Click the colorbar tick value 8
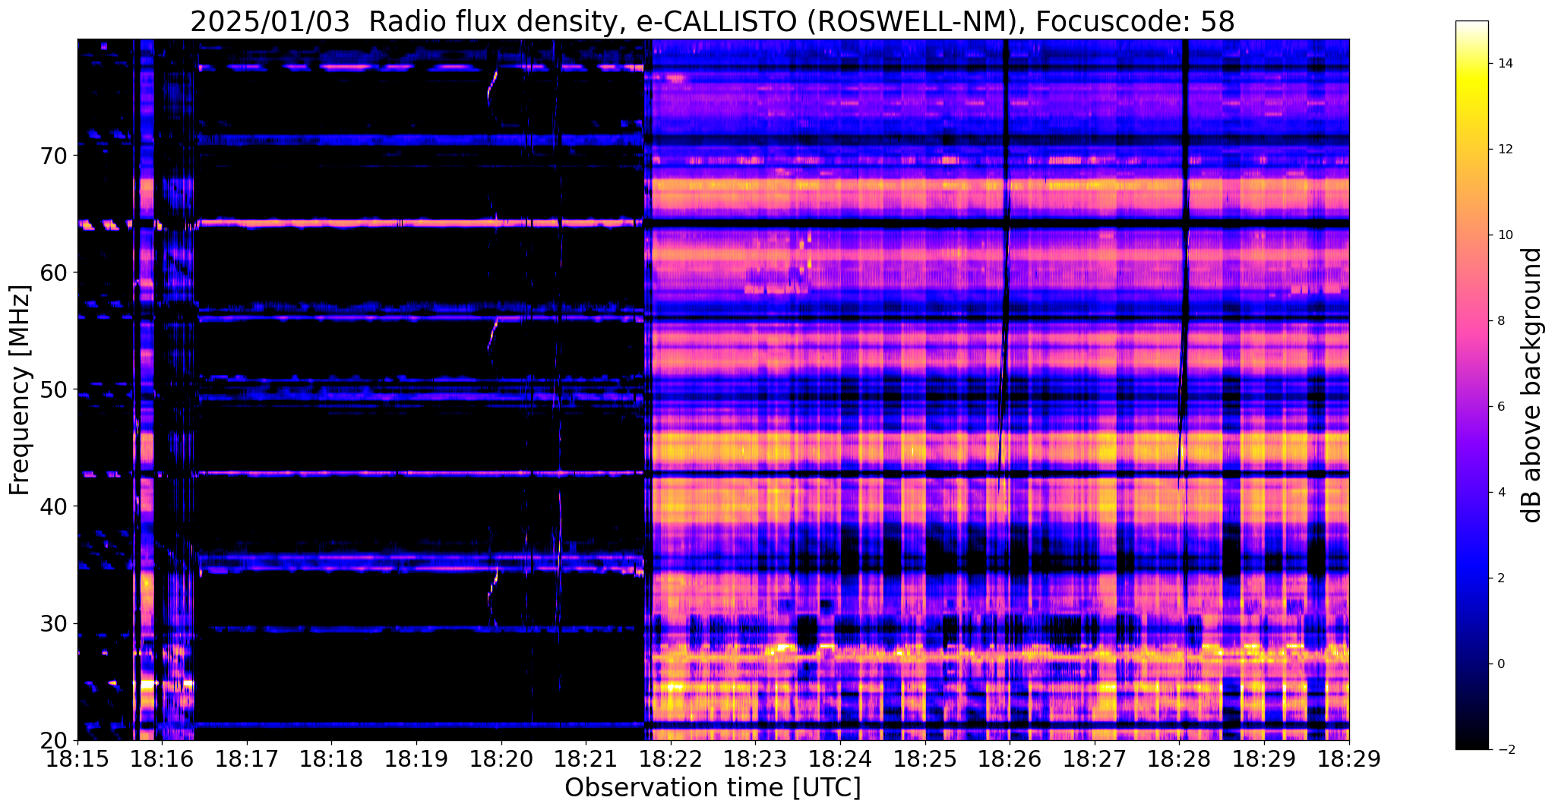1555x810 pixels. (x=1501, y=320)
